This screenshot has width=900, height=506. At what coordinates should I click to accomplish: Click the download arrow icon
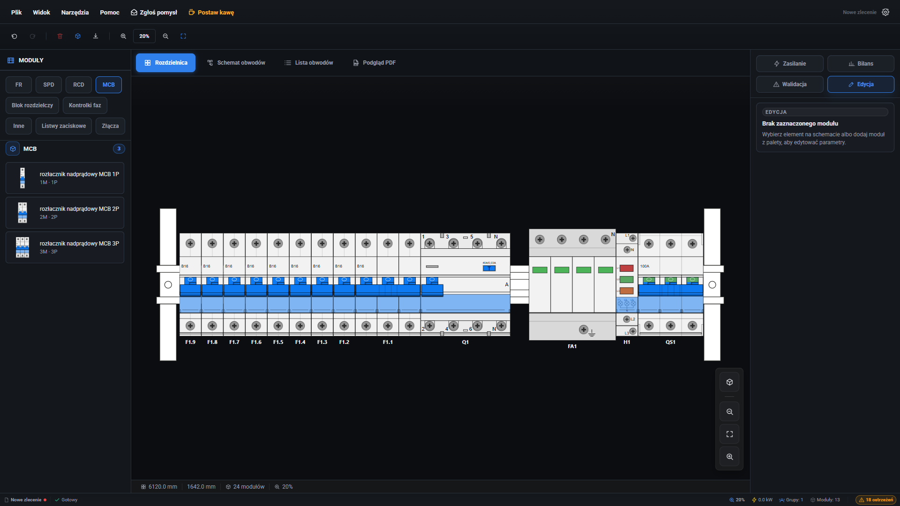tap(96, 36)
